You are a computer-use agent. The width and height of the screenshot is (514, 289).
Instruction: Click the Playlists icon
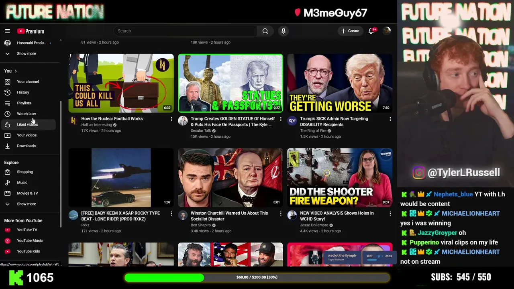click(7, 103)
